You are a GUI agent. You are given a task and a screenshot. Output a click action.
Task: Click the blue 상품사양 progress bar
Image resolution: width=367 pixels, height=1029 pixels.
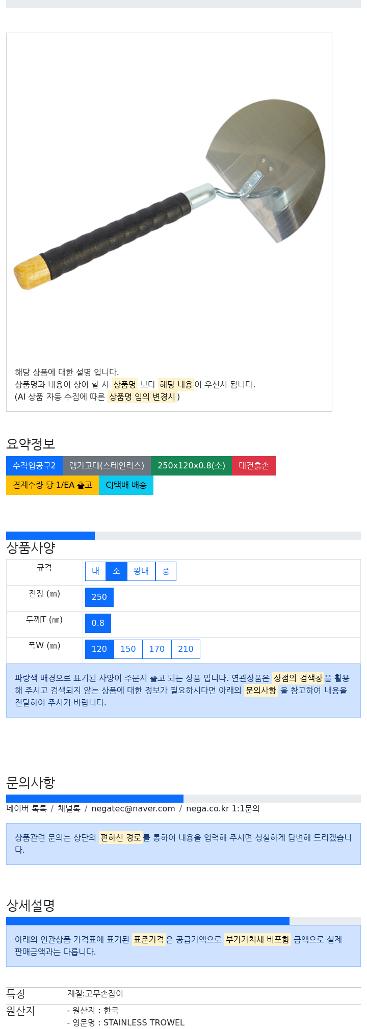pos(50,536)
